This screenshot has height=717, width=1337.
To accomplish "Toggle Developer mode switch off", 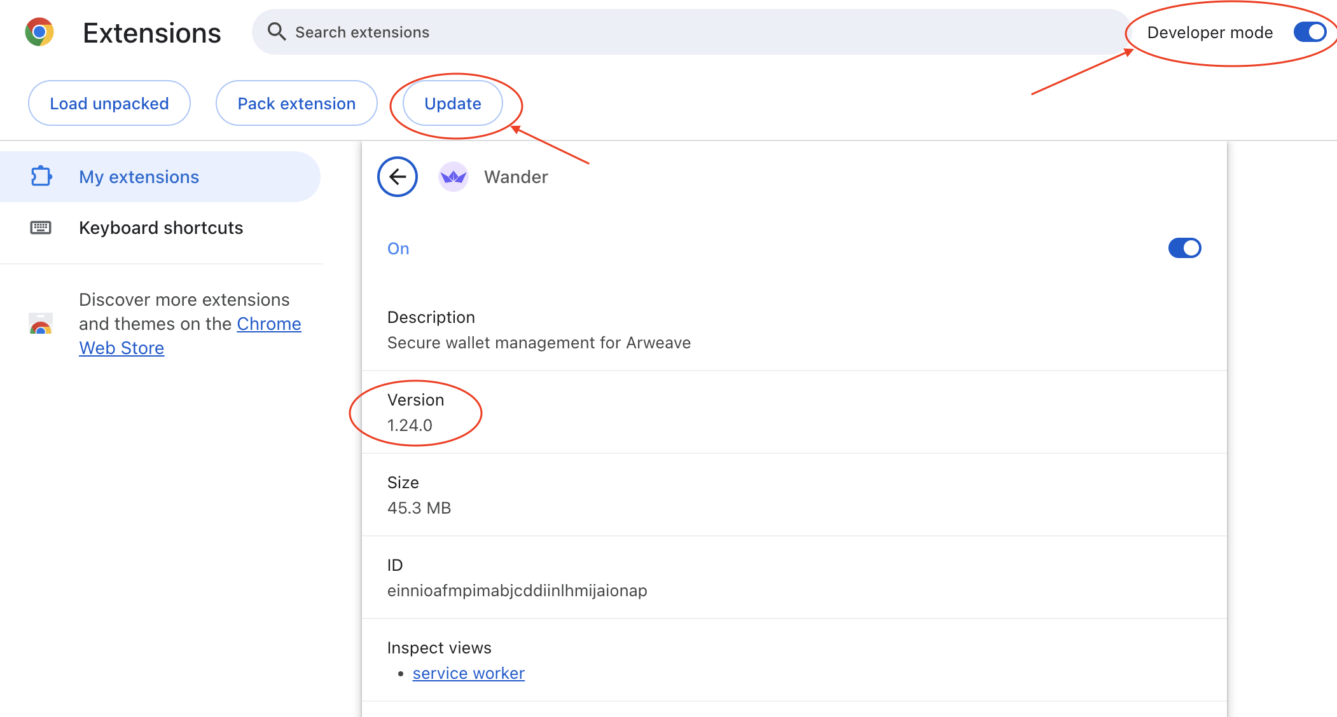I will [1310, 32].
